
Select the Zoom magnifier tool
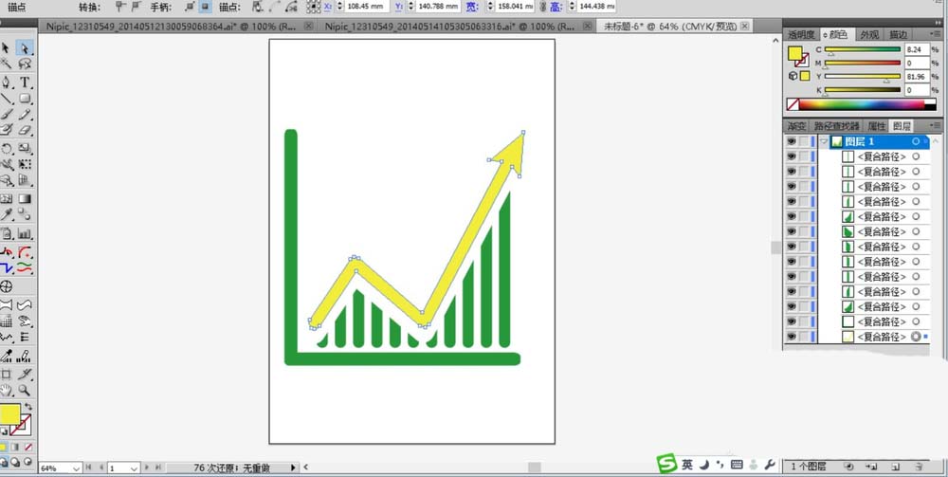pyautogui.click(x=25, y=390)
